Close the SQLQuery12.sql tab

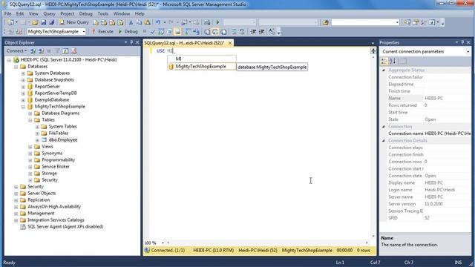coord(230,43)
